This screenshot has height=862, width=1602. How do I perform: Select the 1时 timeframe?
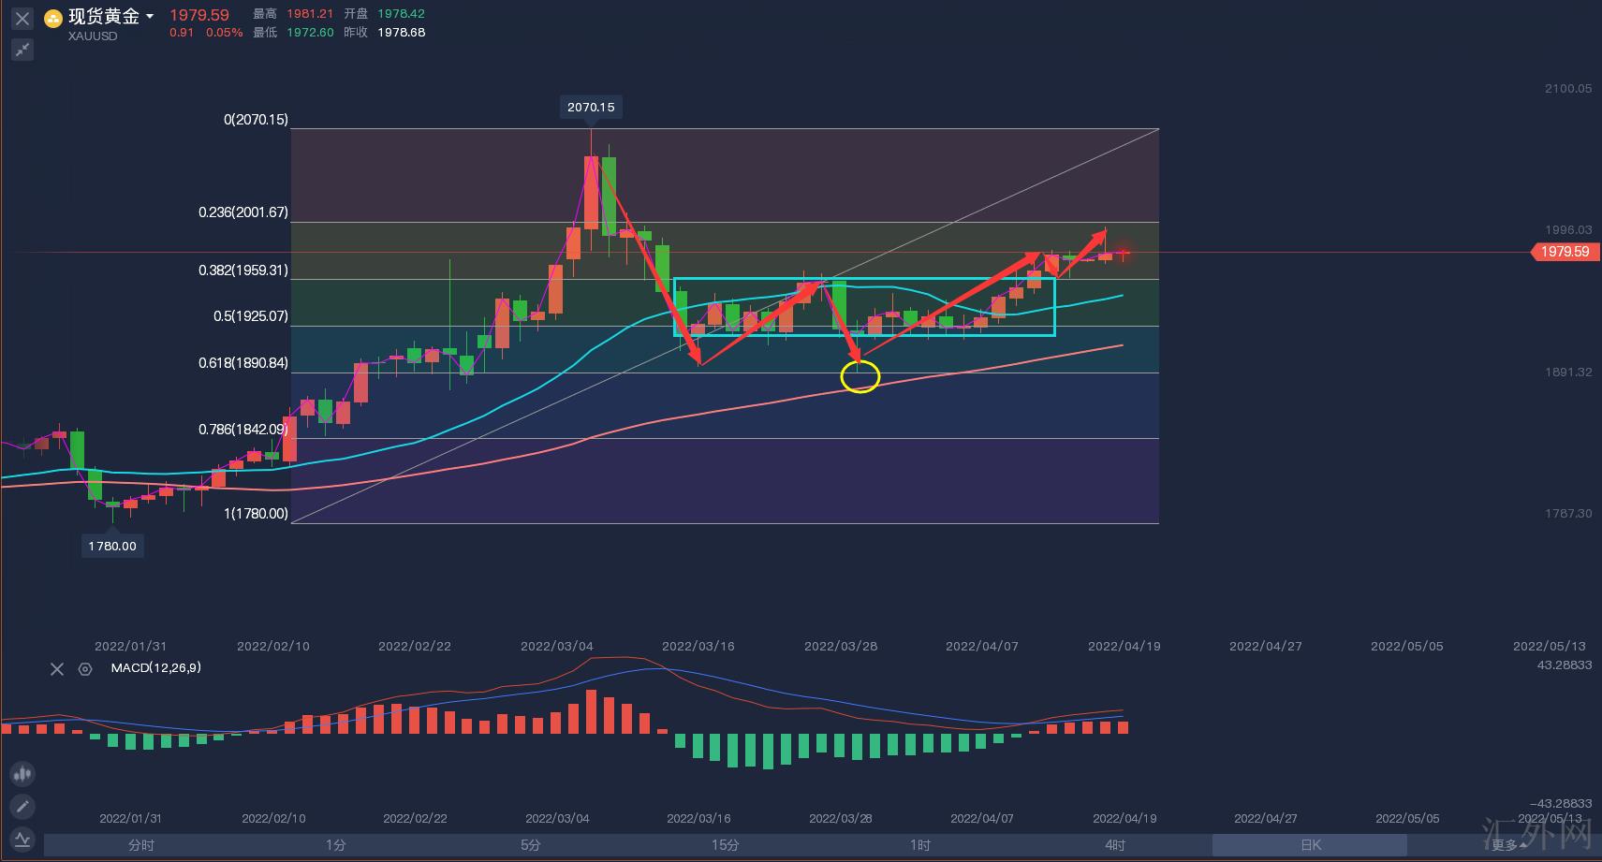tap(920, 845)
